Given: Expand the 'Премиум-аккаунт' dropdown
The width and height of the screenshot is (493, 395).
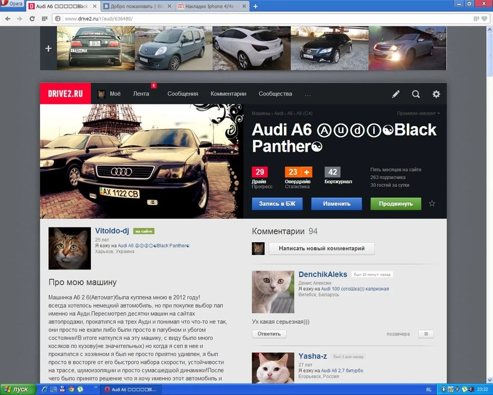Looking at the screenshot, I should (418, 113).
